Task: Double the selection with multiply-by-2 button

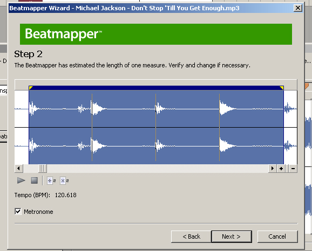Action: coord(64,180)
